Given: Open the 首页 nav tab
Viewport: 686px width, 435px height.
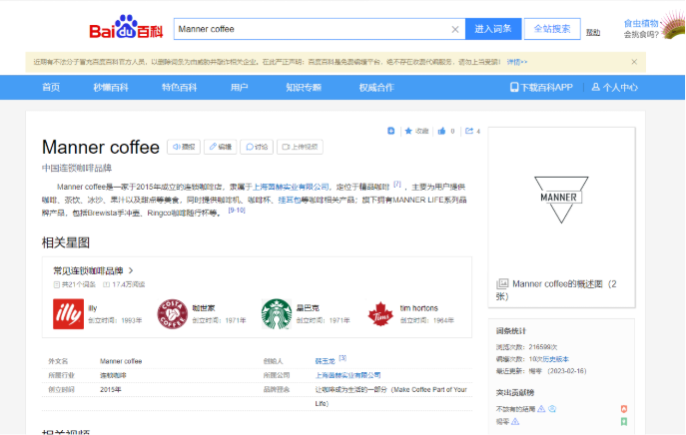Looking at the screenshot, I should (51, 88).
